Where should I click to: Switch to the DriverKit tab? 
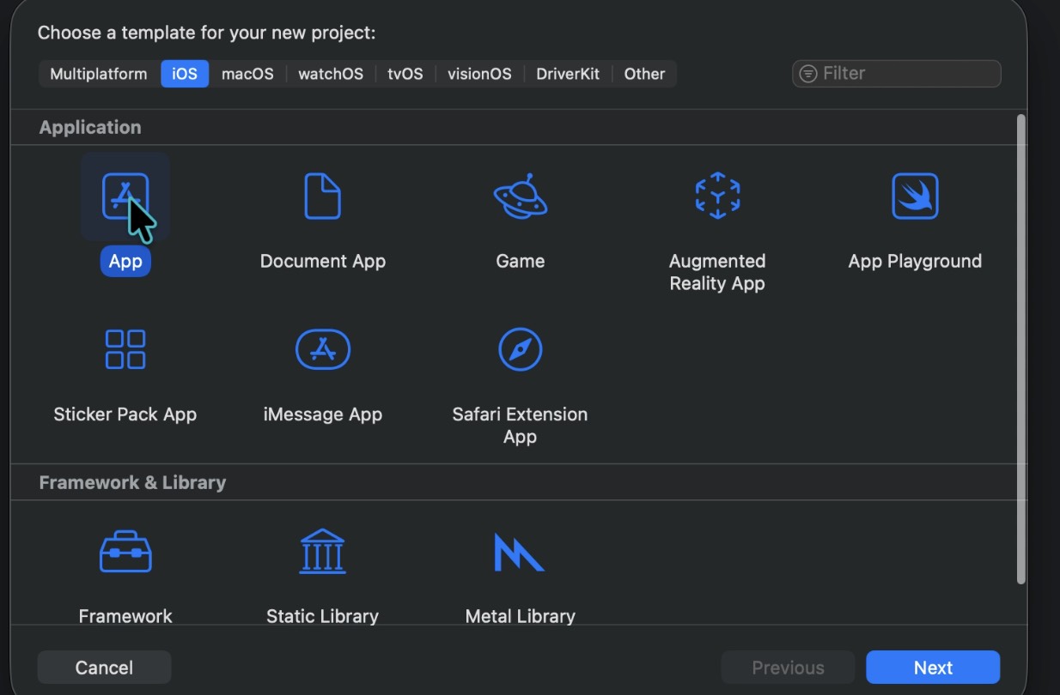pos(568,74)
